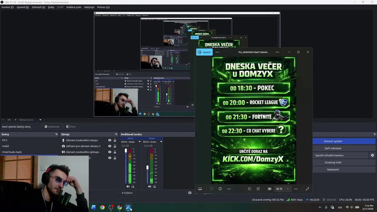Screen dimensions: 377x212
Task: Open the Doky menu
Action: (51, 7)
